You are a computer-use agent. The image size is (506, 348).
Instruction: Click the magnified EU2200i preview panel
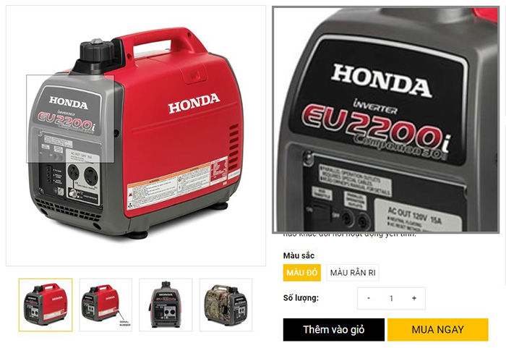point(386,119)
